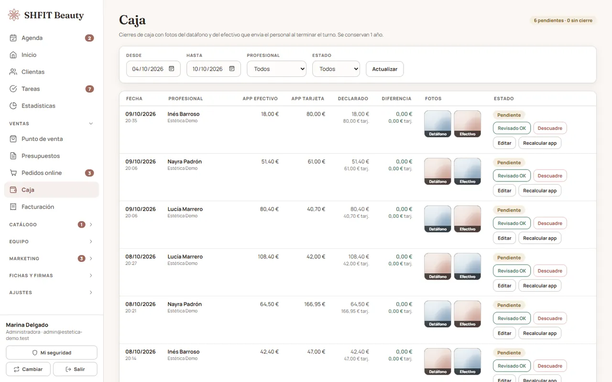Click the Cambiar button
Screen dimensions: 612x382
28,369
